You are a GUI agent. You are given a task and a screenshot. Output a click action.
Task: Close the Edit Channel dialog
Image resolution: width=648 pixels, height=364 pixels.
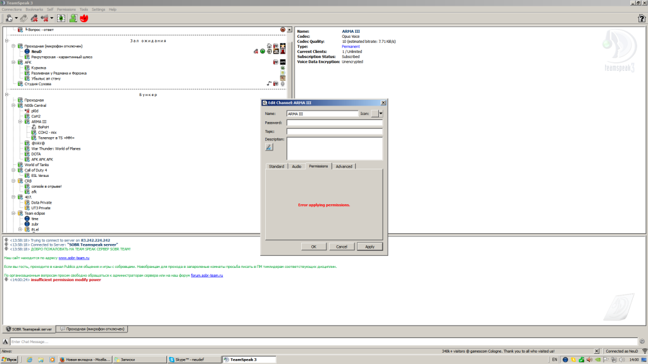383,103
